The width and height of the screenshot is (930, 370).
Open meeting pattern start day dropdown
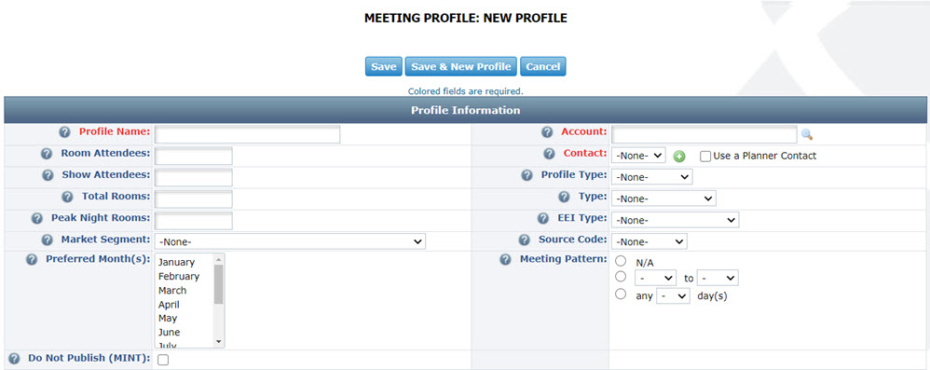[655, 278]
